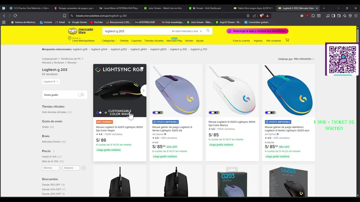
Task: Open the Ofertas menu item
Action: pos(124,41)
